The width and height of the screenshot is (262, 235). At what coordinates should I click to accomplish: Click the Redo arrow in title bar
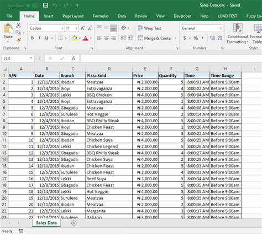[x=66, y=6]
